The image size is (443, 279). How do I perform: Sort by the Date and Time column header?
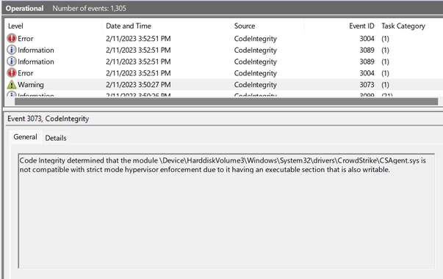tap(129, 26)
